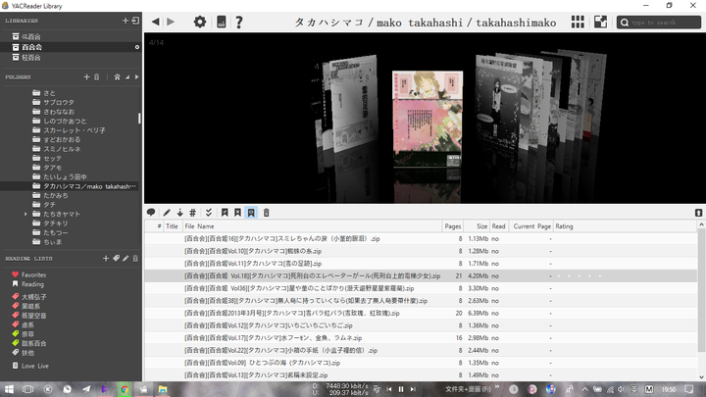Delete selected comics trash icon
Viewport: 706px width, 397px height.
pos(266,213)
